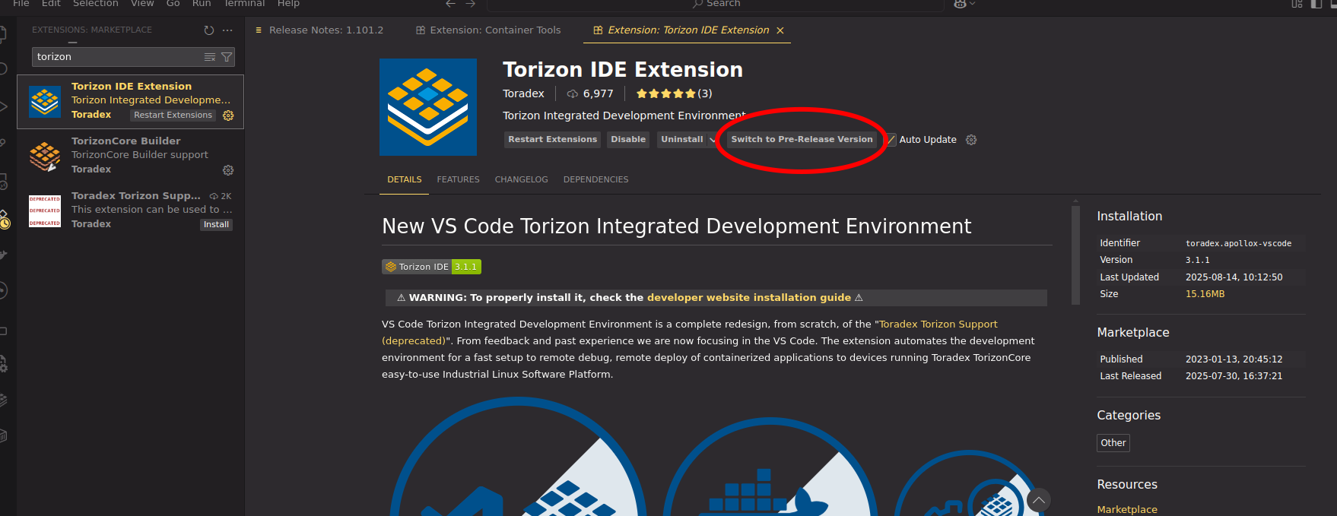Click the Other category tag

(1113, 443)
